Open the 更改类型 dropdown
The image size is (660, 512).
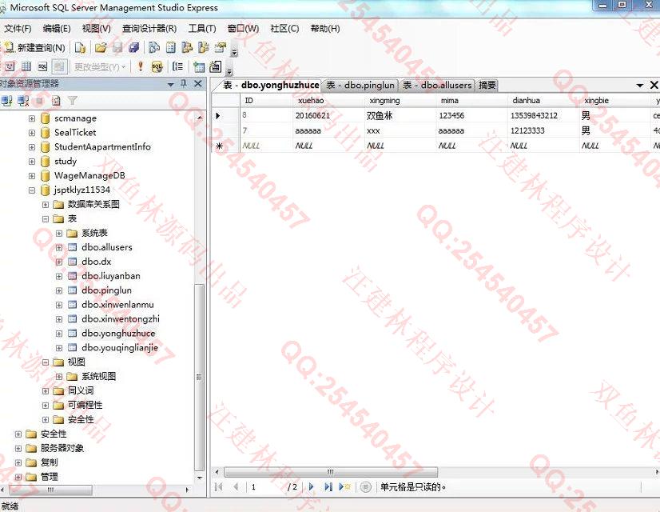click(100, 66)
